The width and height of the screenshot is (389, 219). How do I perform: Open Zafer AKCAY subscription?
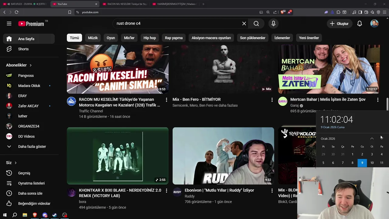[29, 106]
